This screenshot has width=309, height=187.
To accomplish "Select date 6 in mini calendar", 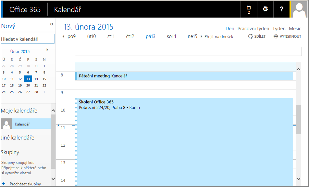I will tap(28, 72).
